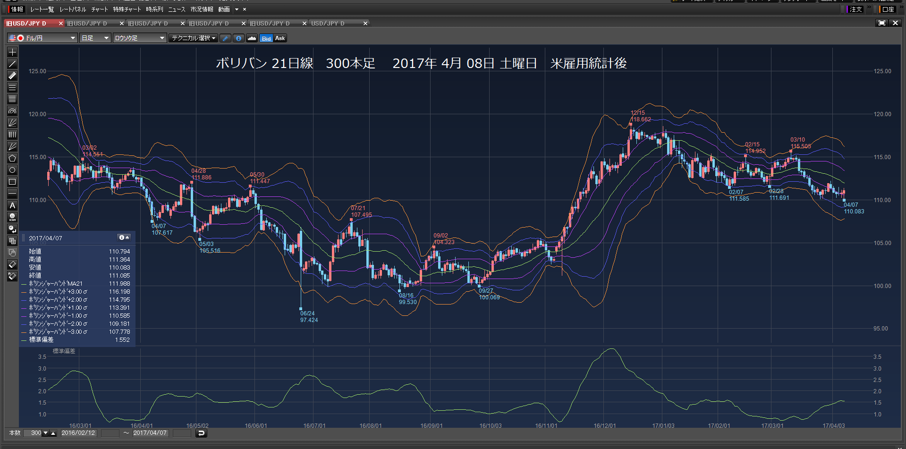Click the 12/15 118.662 high marker
This screenshot has width=906, height=449.
click(641, 116)
